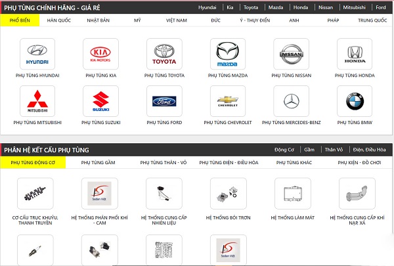Click the Cơ Cấu Trục Khuỷu, Thanh Truyền caption
This screenshot has height=266, width=394.
click(x=35, y=220)
